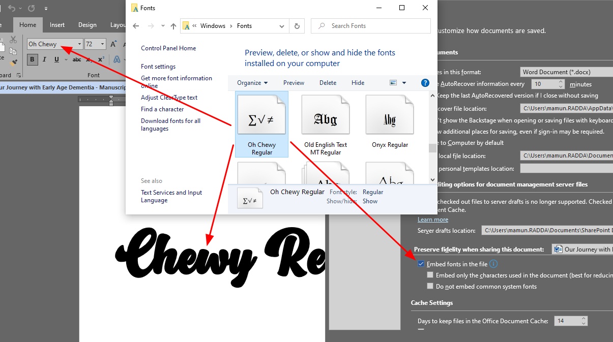Click the Fonts breadcrumb in the address bar

(244, 26)
